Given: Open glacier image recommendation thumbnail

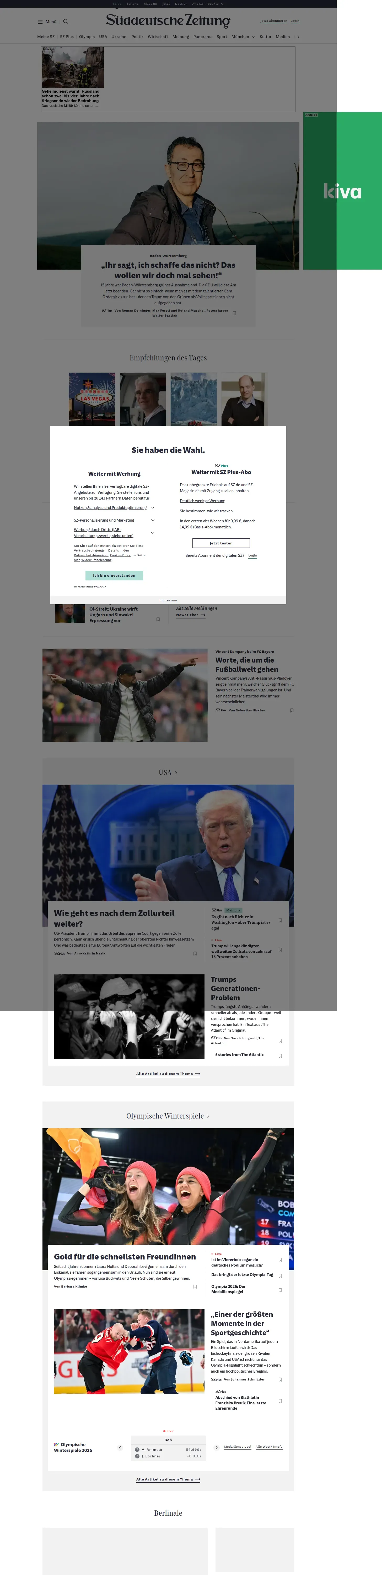Looking at the screenshot, I should click(193, 399).
